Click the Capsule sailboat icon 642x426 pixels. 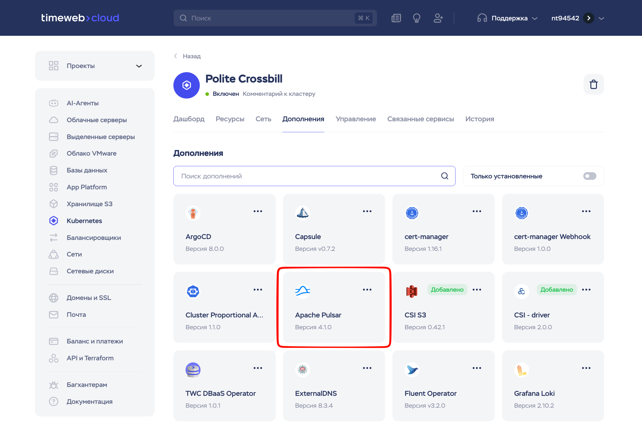[302, 213]
